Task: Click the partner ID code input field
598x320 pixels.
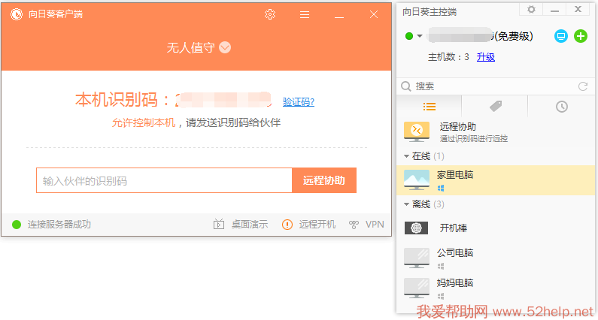Action: [x=164, y=180]
